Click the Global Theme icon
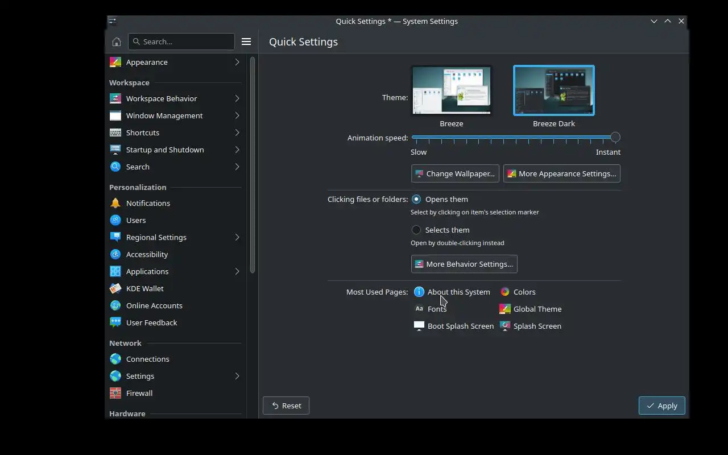 tap(505, 309)
